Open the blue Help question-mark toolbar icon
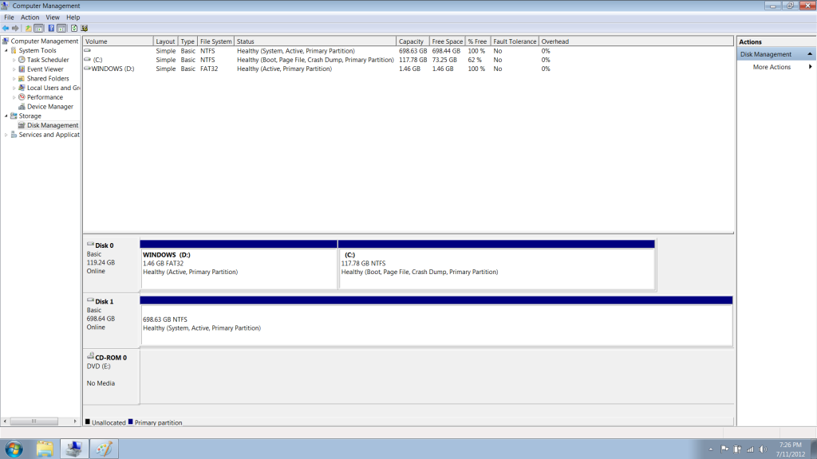 pos(51,28)
